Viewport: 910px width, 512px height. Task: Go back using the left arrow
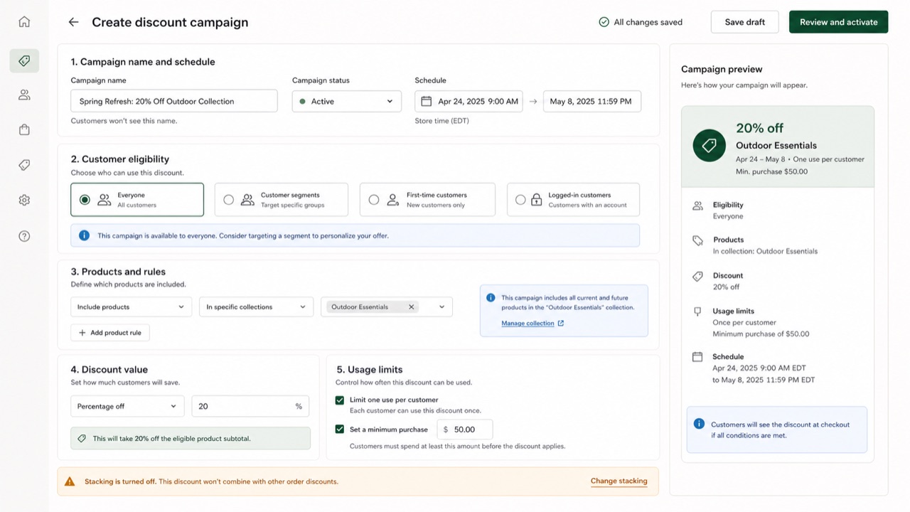point(73,22)
